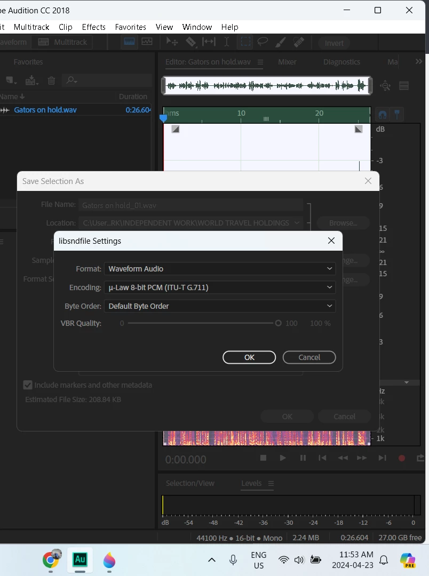
Task: Open the Effects menu
Action: coord(94,27)
